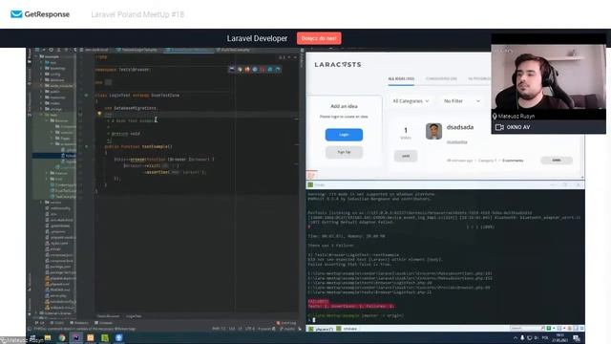The image size is (611, 344).
Task: Switch to PhpStorm on the taskbar
Action: coord(76,337)
